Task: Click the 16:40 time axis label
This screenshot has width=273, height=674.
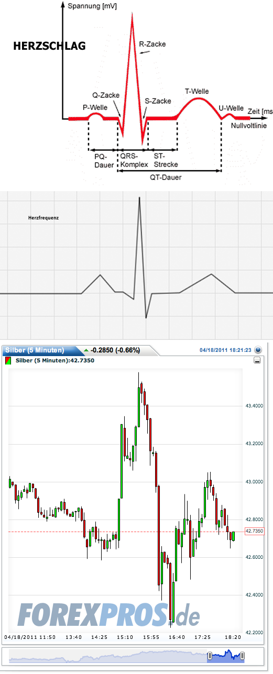Action: 177,637
